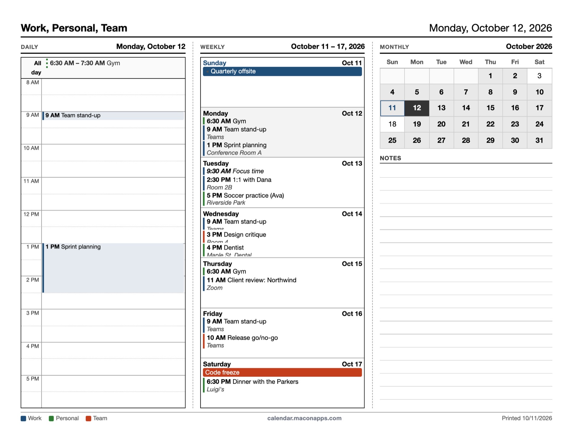Select October 20 in month grid
The width and height of the screenshot is (573, 443).
[x=441, y=124]
